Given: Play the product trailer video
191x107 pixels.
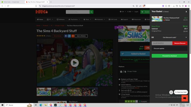Looking at the screenshot, I should point(75,63).
